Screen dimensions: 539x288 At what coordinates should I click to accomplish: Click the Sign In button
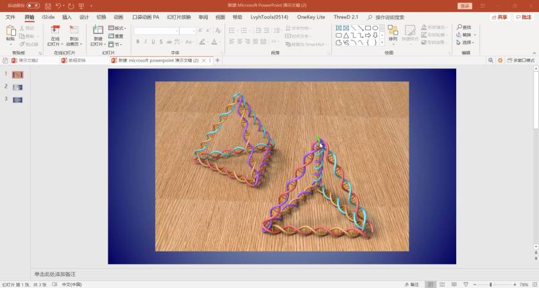click(465, 6)
